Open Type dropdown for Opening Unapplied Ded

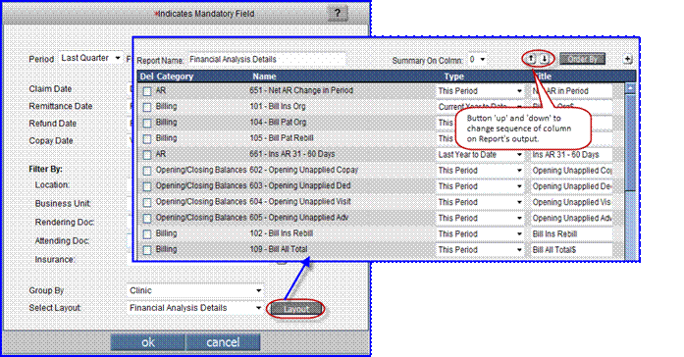click(x=480, y=186)
